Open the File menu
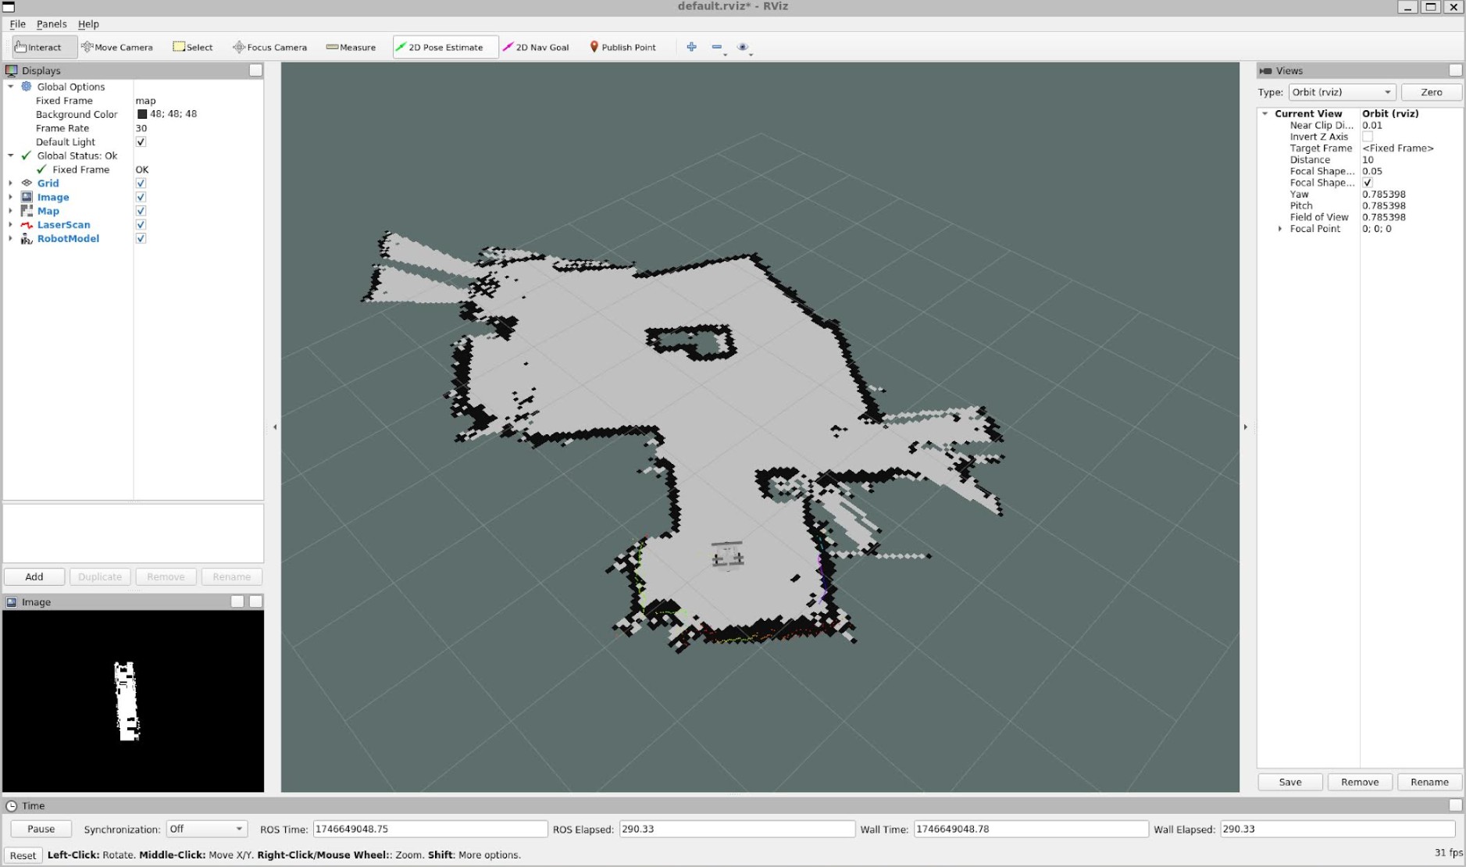Screen dimensions: 1466x867 point(17,24)
